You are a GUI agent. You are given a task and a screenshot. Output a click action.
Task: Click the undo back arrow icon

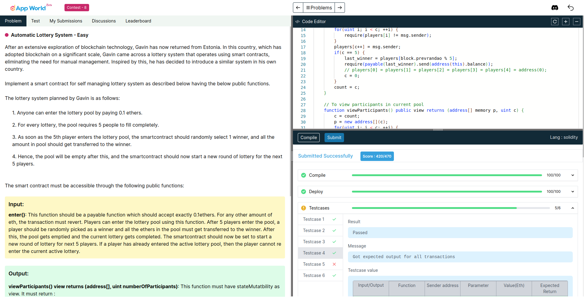point(571,8)
